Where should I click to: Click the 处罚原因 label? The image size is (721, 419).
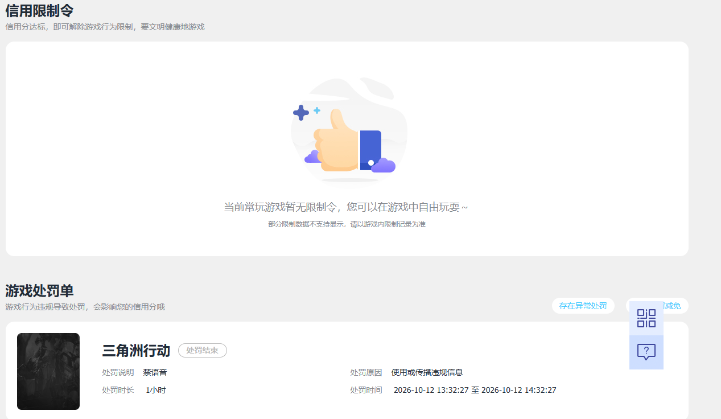pyautogui.click(x=366, y=372)
